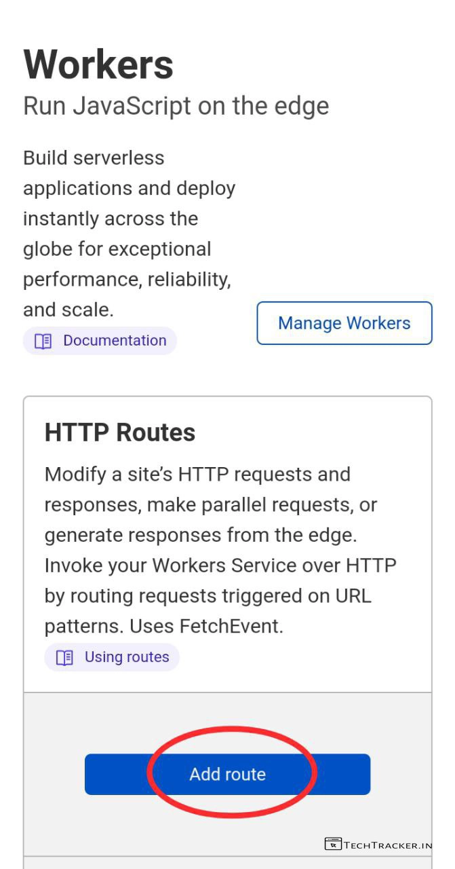Click the 'deploy instantly across the globe' text
This screenshot has height=869, width=455.
[129, 219]
